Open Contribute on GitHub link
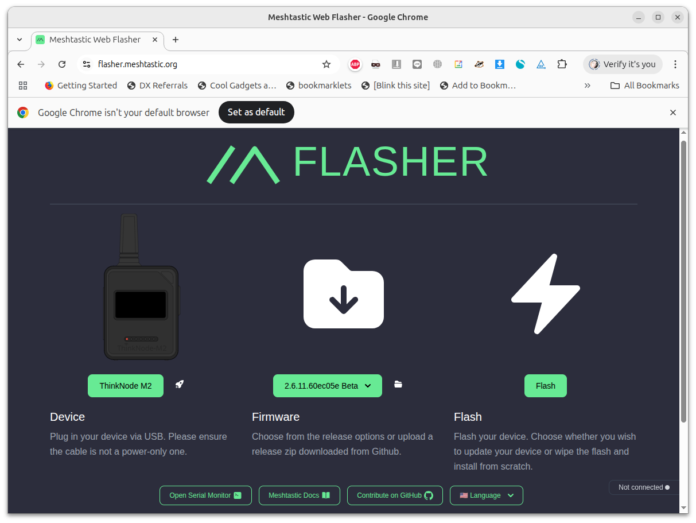 pyautogui.click(x=395, y=495)
